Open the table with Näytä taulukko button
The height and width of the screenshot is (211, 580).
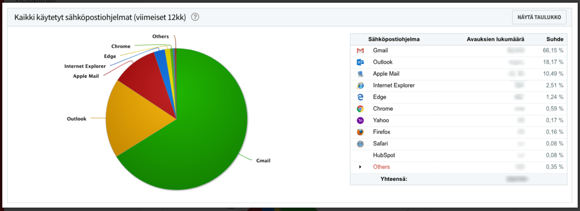pos(539,17)
